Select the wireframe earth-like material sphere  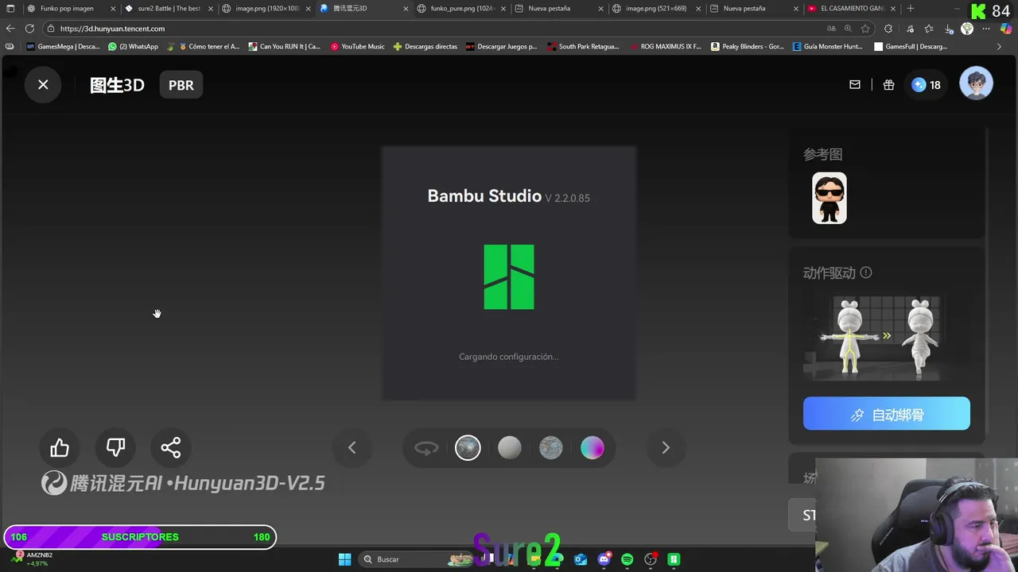(550, 448)
